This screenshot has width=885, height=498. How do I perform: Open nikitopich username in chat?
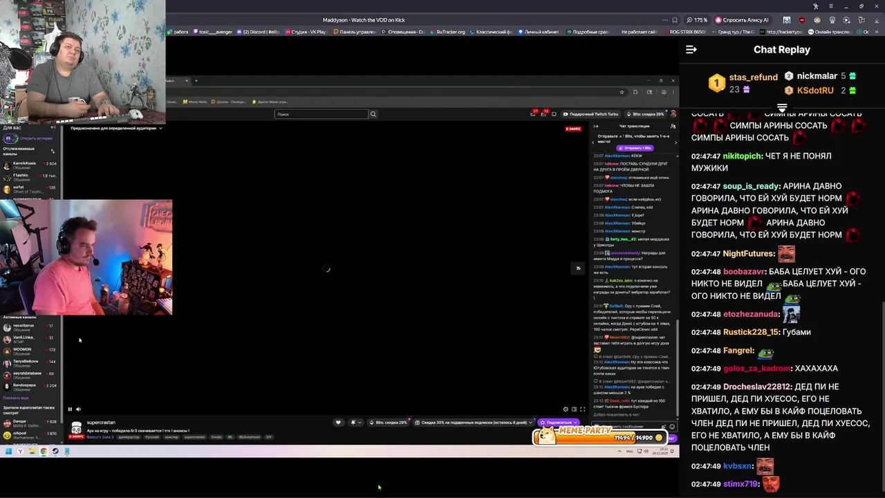coord(742,156)
